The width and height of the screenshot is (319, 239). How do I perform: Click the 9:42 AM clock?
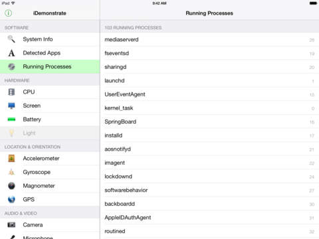(x=159, y=3)
